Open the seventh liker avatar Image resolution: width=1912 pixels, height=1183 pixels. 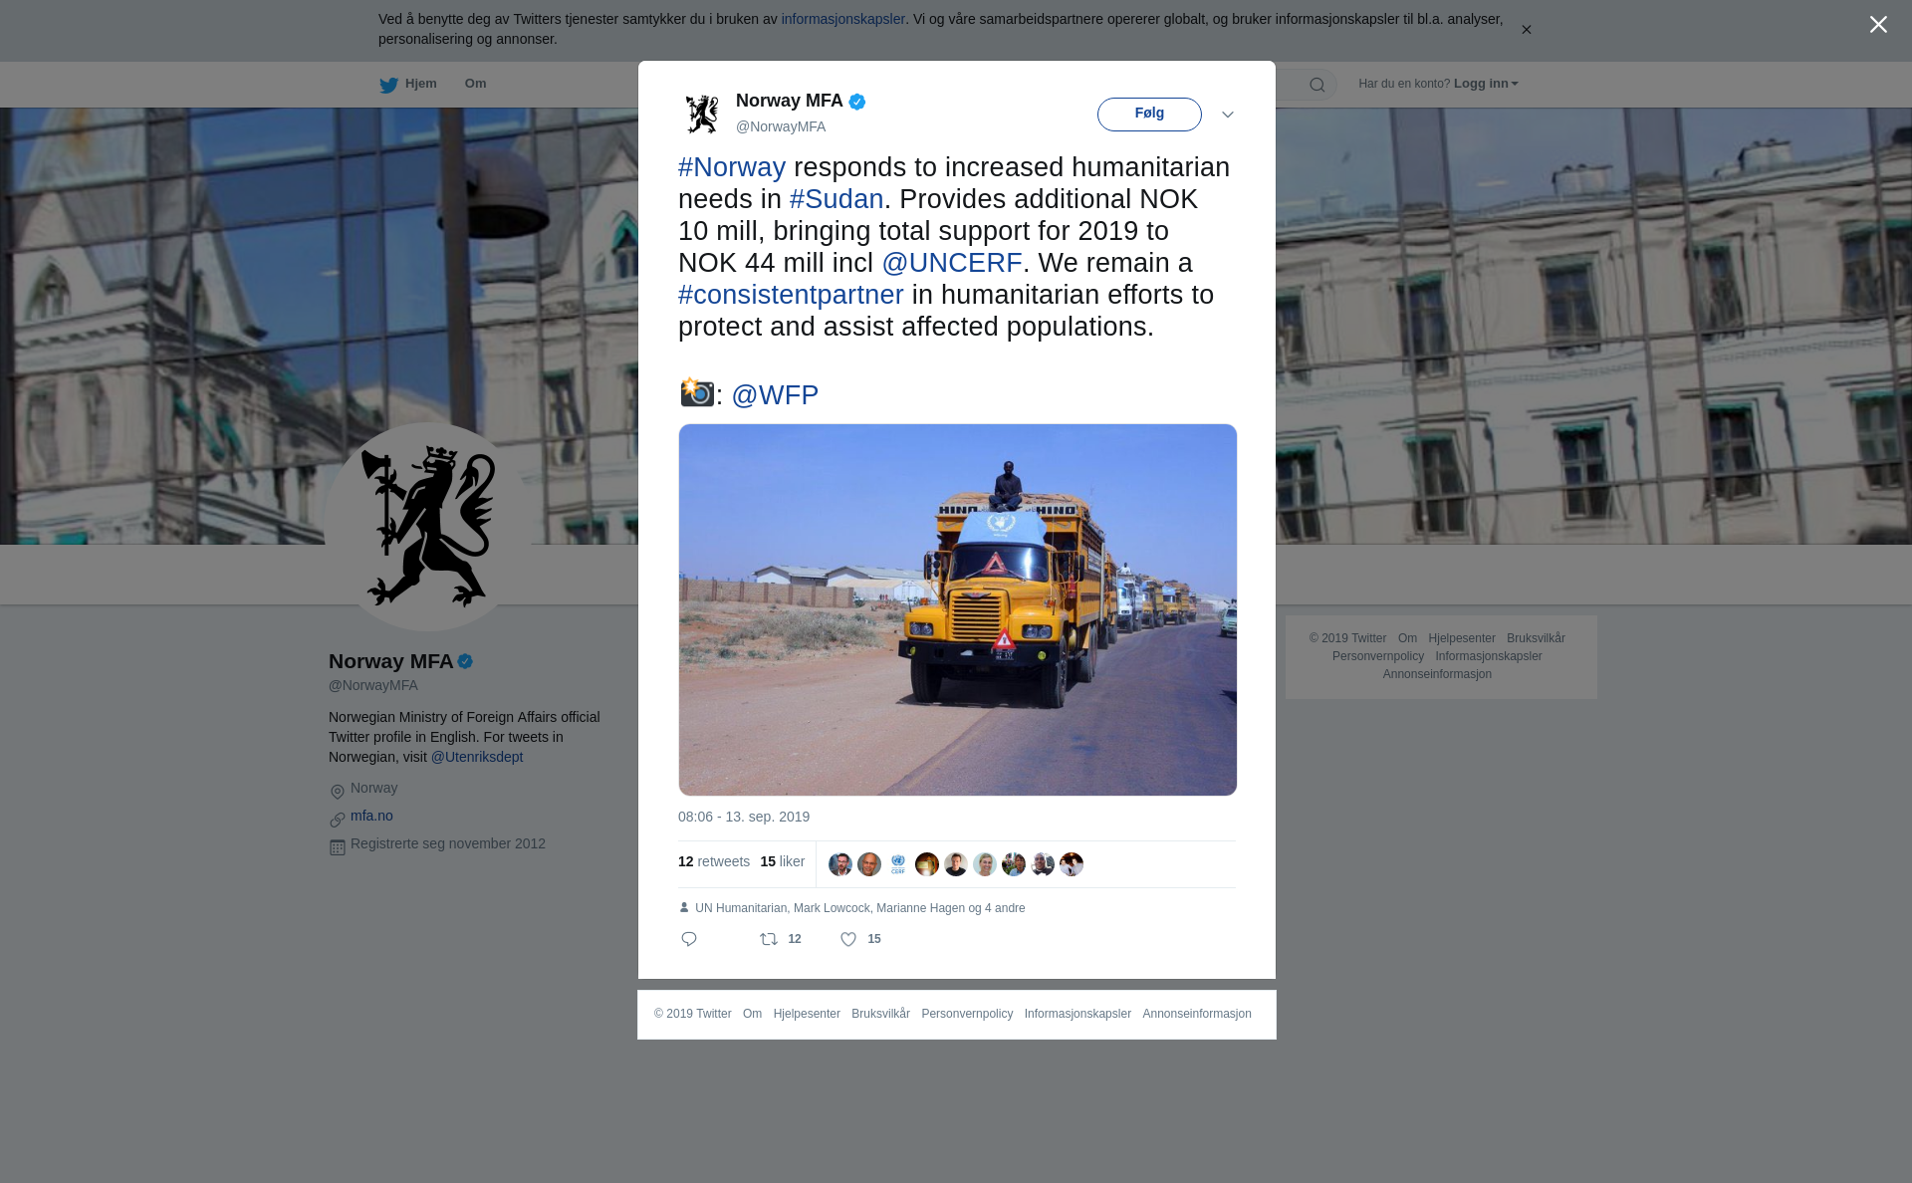click(1014, 864)
